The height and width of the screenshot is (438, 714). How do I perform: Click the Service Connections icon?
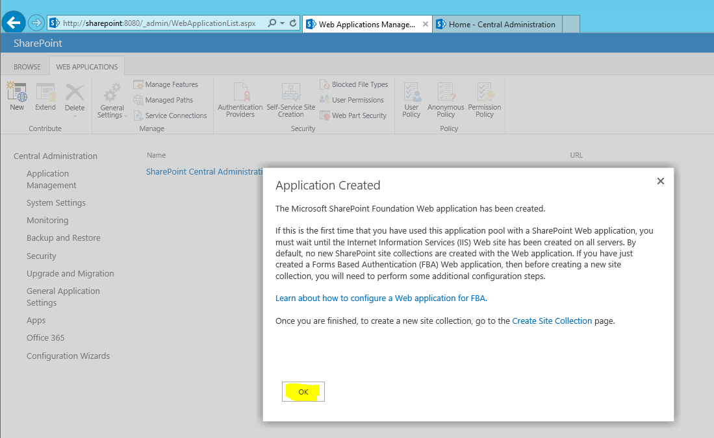(138, 116)
